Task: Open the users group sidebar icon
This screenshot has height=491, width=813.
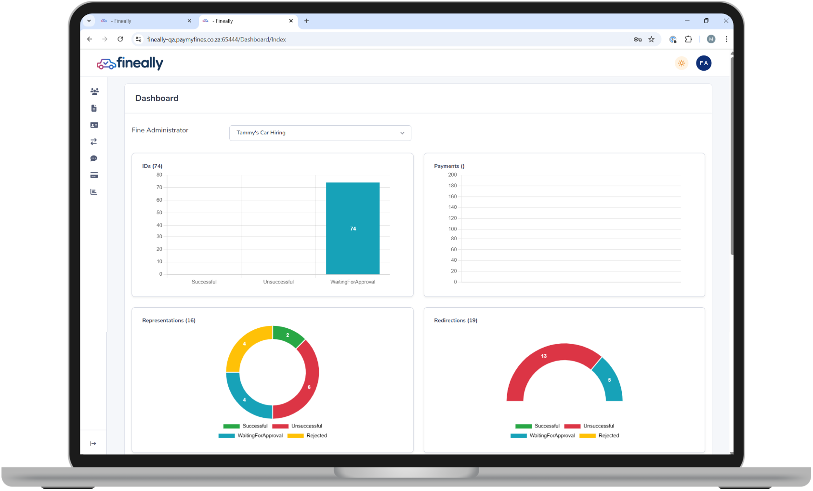Action: [94, 91]
